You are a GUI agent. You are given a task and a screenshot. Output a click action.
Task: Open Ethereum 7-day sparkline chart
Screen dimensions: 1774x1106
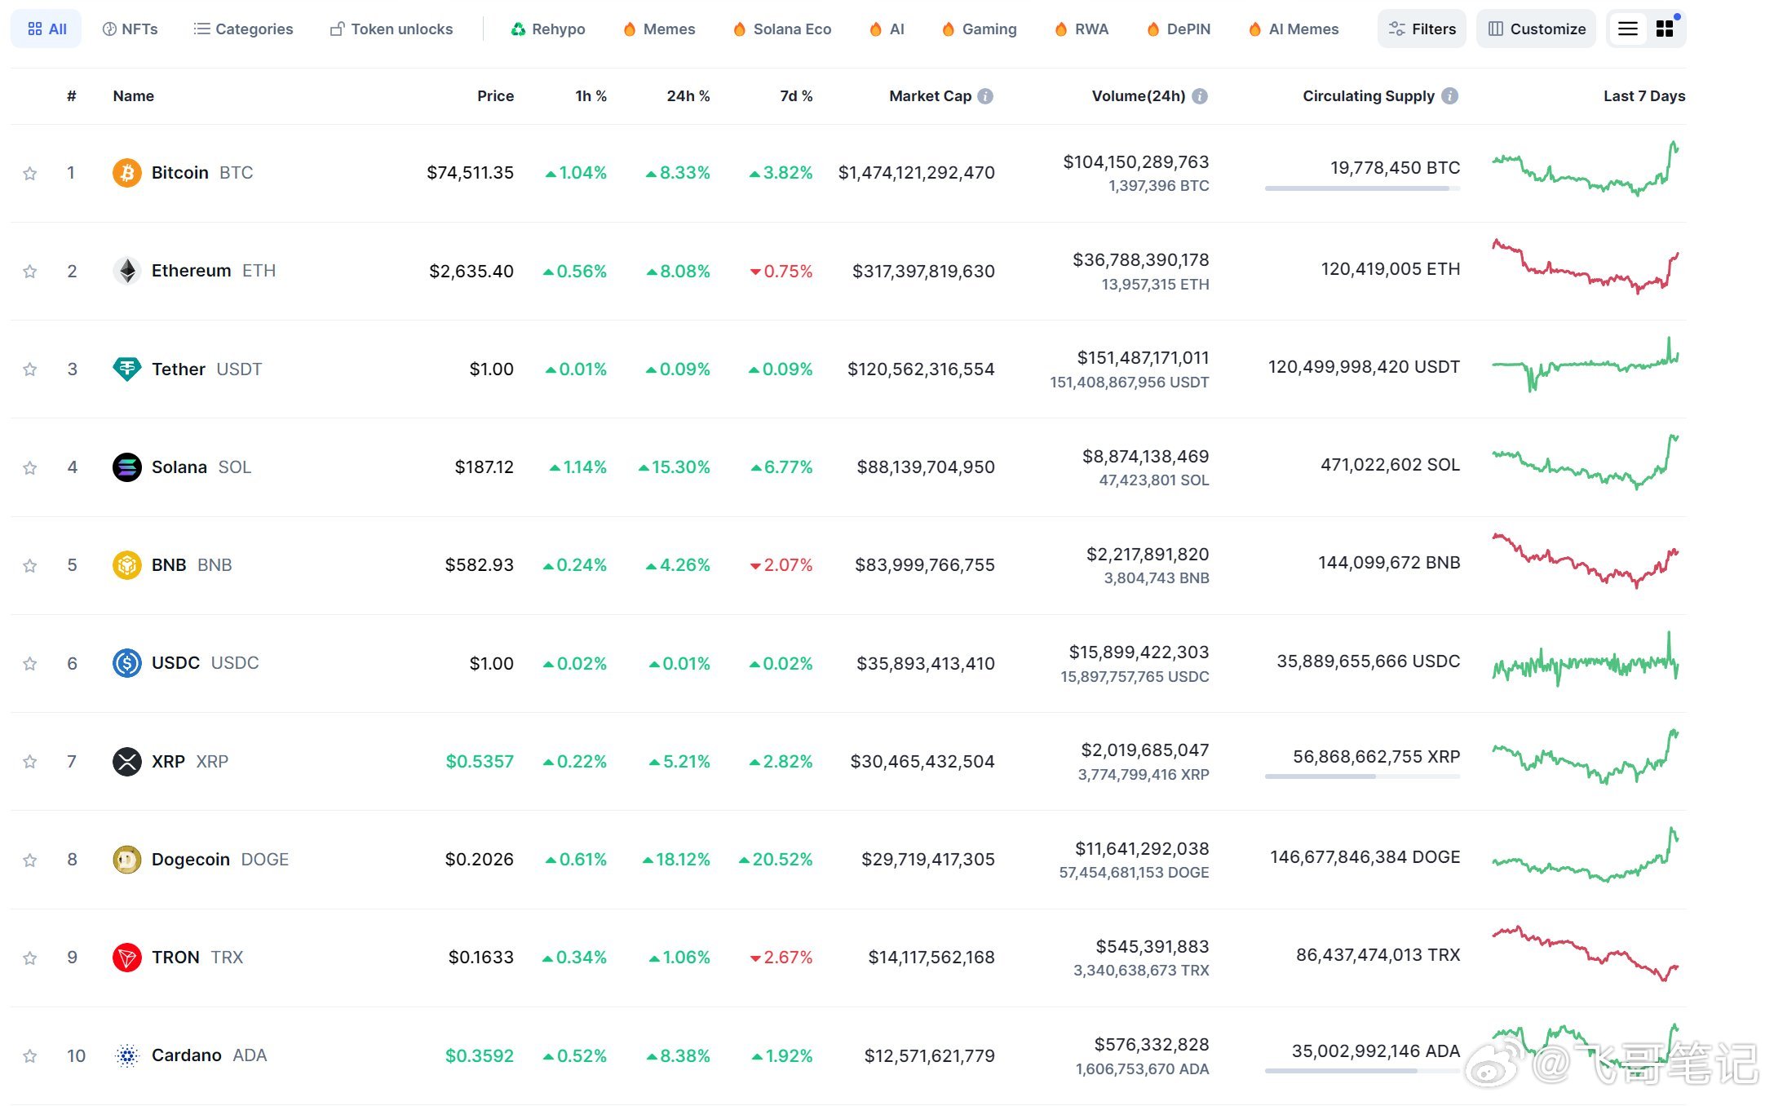tap(1585, 267)
